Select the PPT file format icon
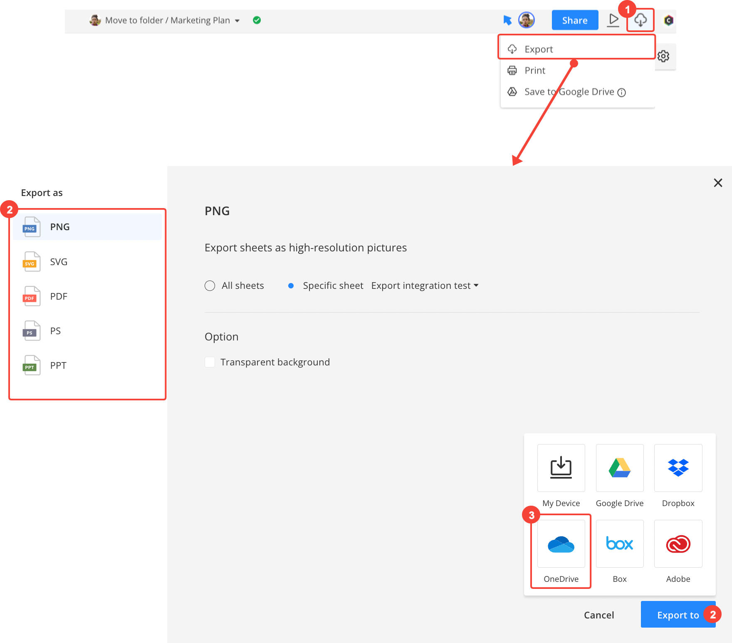732x643 pixels. [x=31, y=365]
